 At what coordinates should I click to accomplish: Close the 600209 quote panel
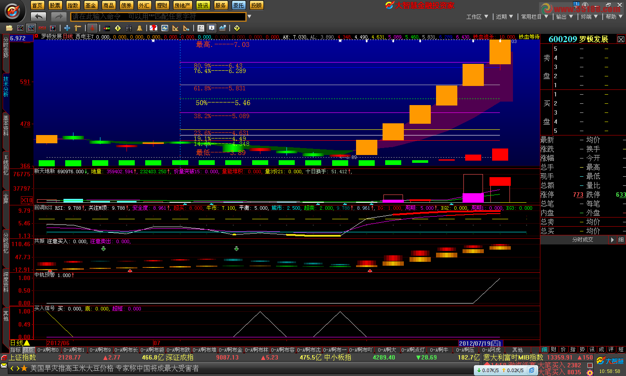pyautogui.click(x=621, y=40)
